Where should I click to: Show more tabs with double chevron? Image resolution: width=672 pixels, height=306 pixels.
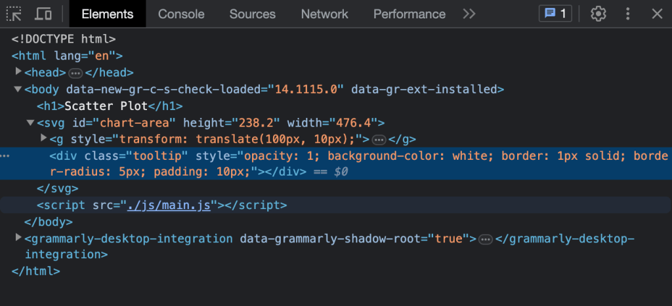click(469, 14)
